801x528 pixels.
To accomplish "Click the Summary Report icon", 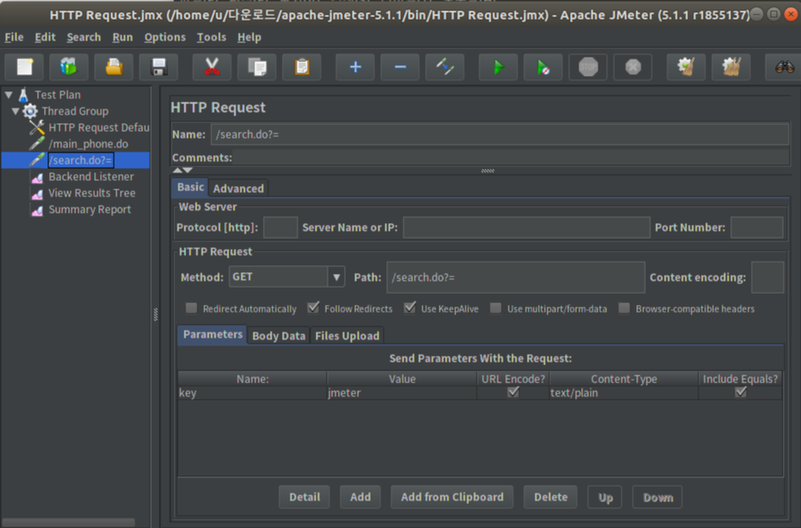I will 37,209.
